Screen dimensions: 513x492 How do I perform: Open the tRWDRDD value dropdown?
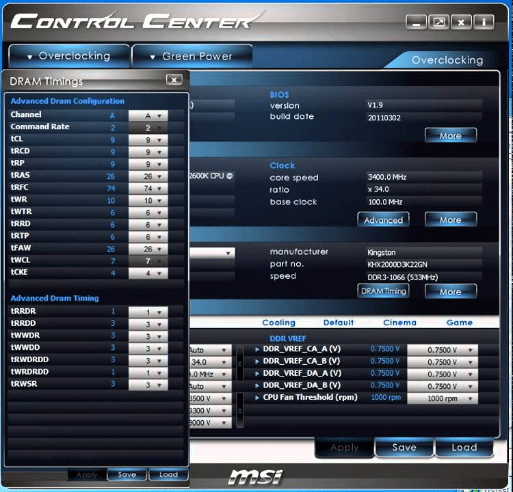pos(148,361)
